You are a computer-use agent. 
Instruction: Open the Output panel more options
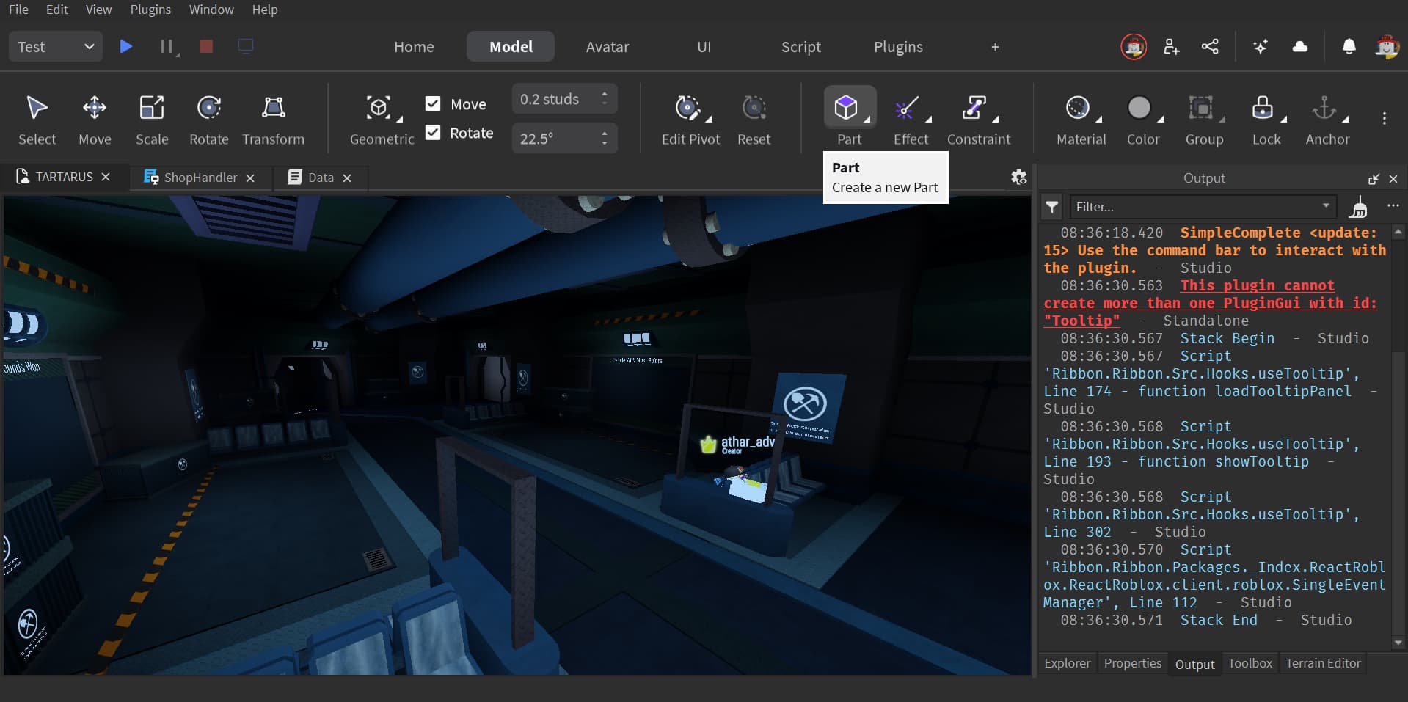pyautogui.click(x=1393, y=207)
